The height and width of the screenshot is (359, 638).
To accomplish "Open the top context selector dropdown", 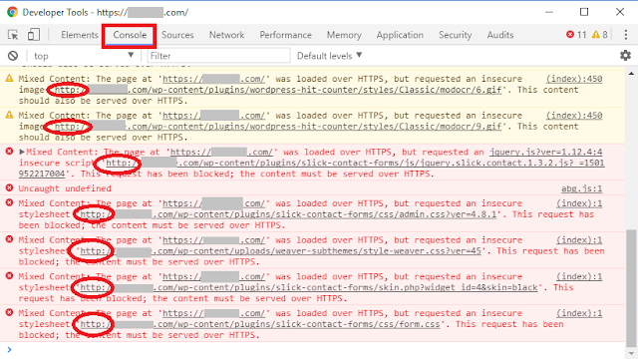I will (84, 56).
